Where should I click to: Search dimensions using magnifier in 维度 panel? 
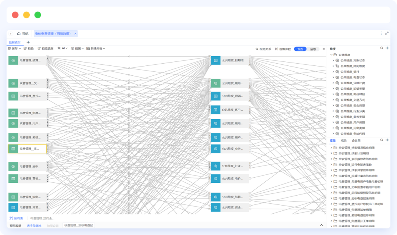click(382, 48)
